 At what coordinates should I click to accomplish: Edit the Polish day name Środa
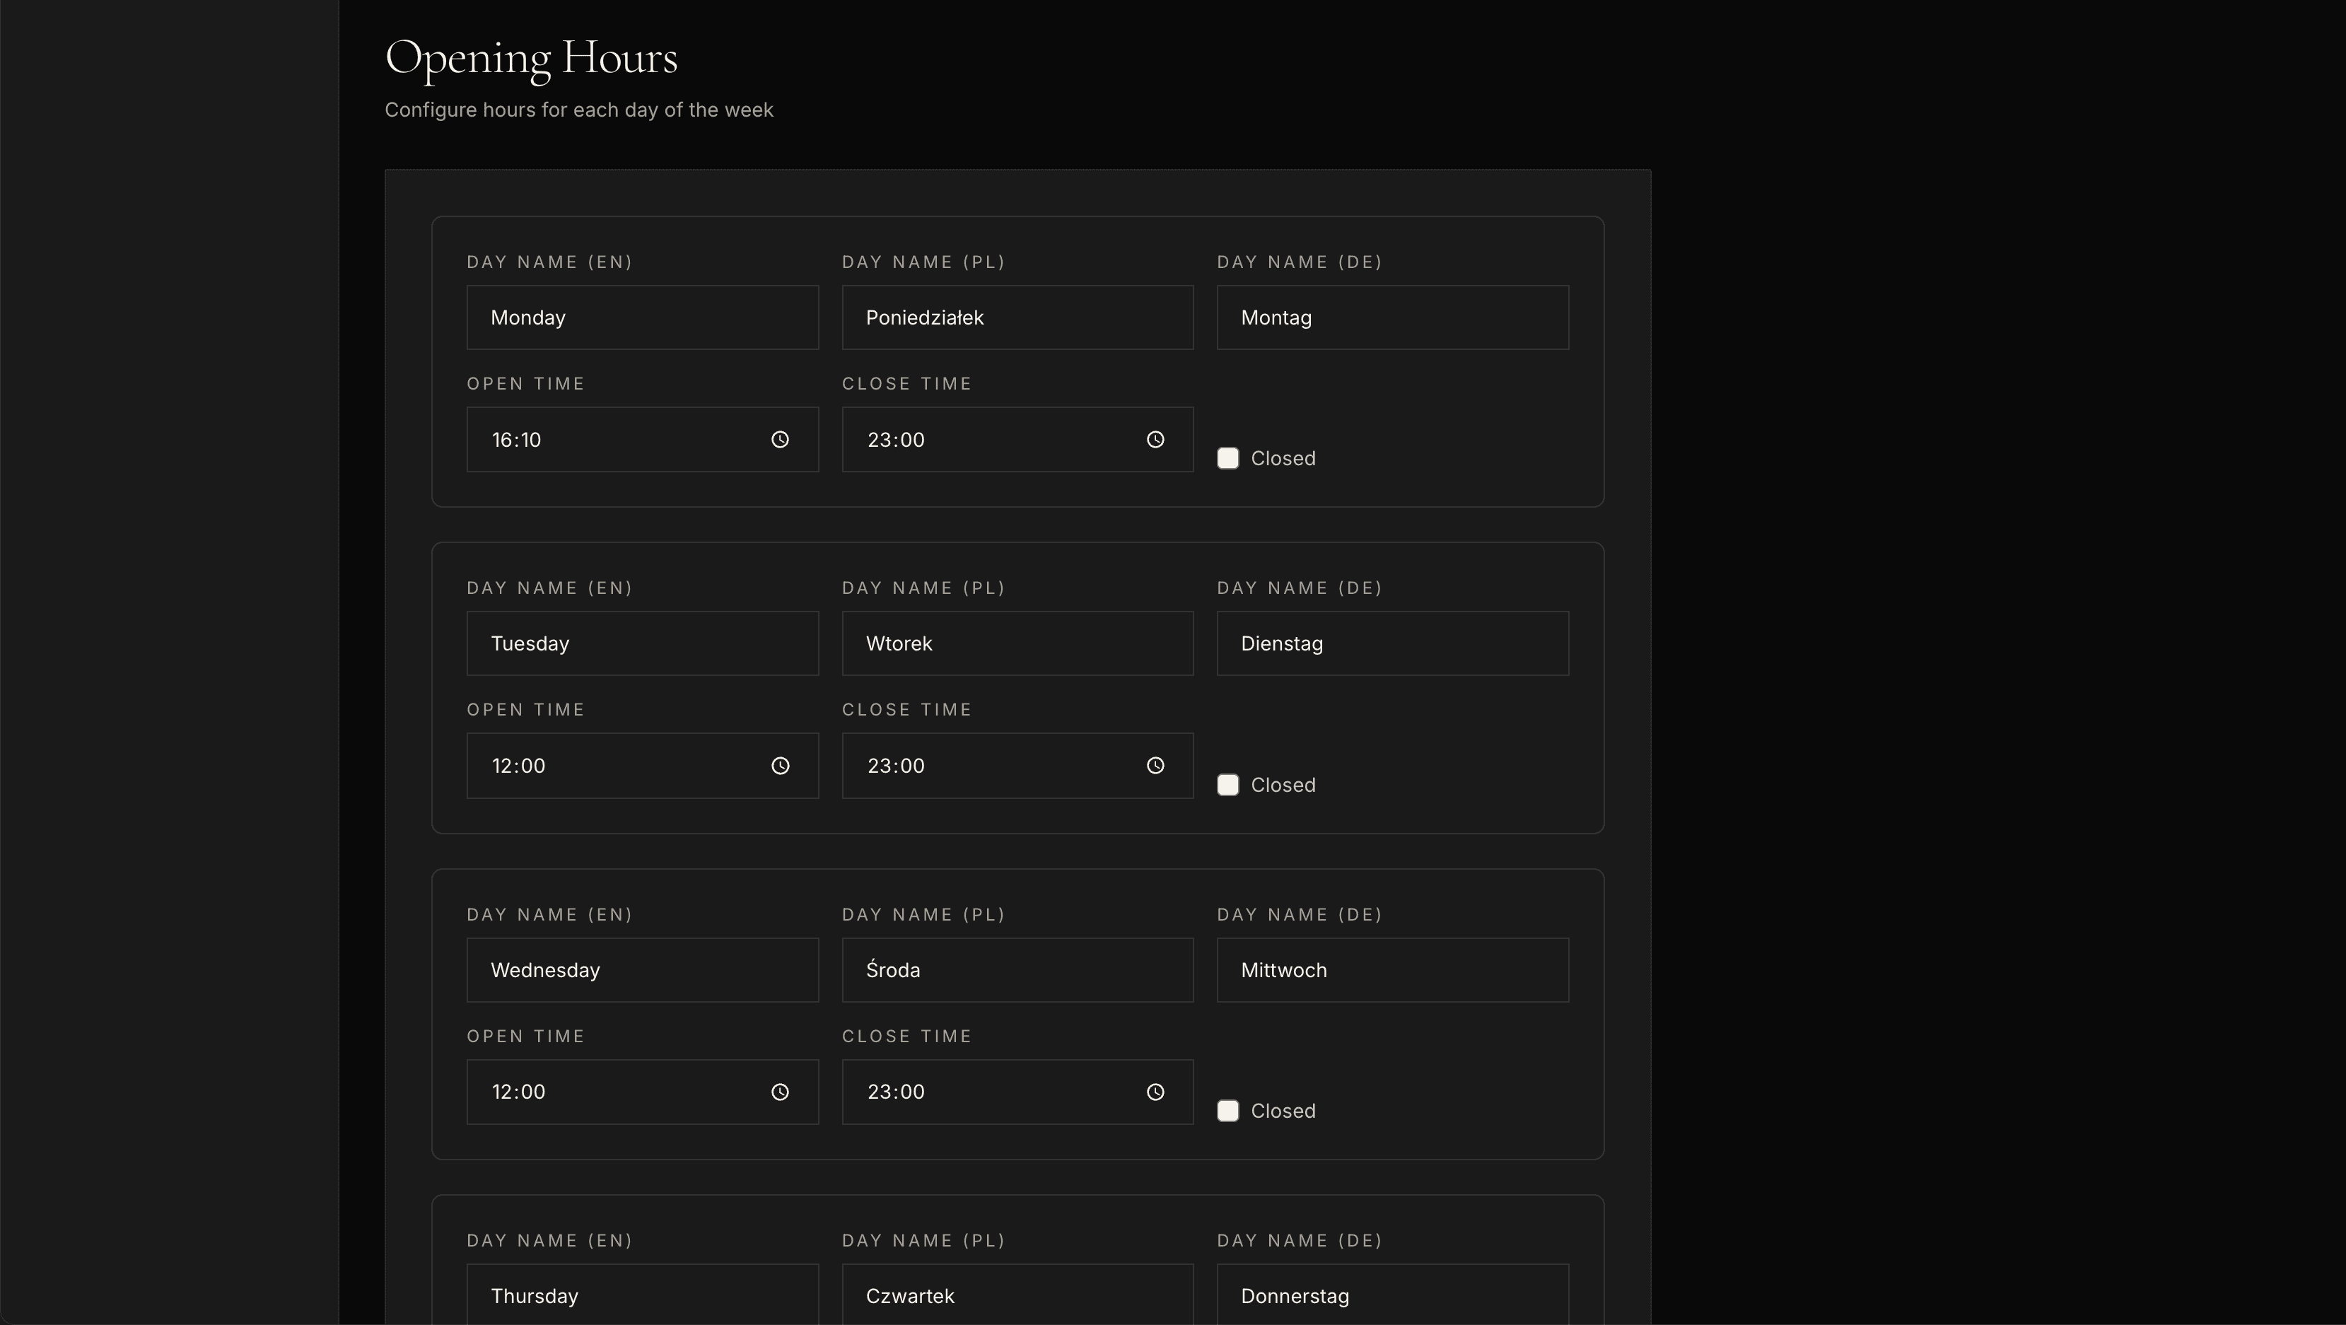1017,971
